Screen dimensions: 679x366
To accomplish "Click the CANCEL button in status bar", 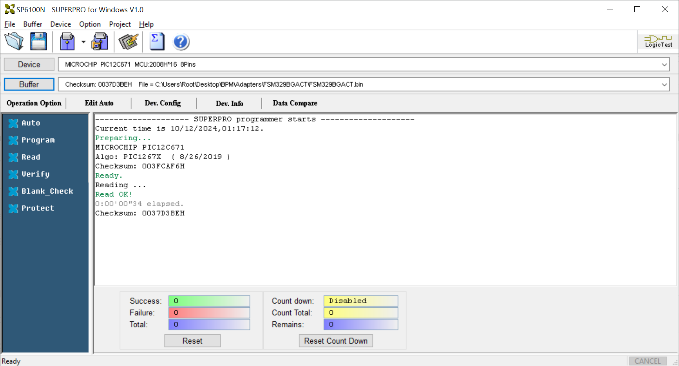I will pyautogui.click(x=648, y=361).
